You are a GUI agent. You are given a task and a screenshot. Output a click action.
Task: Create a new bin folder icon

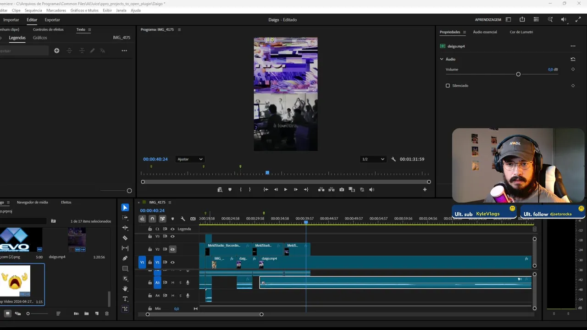(86, 313)
